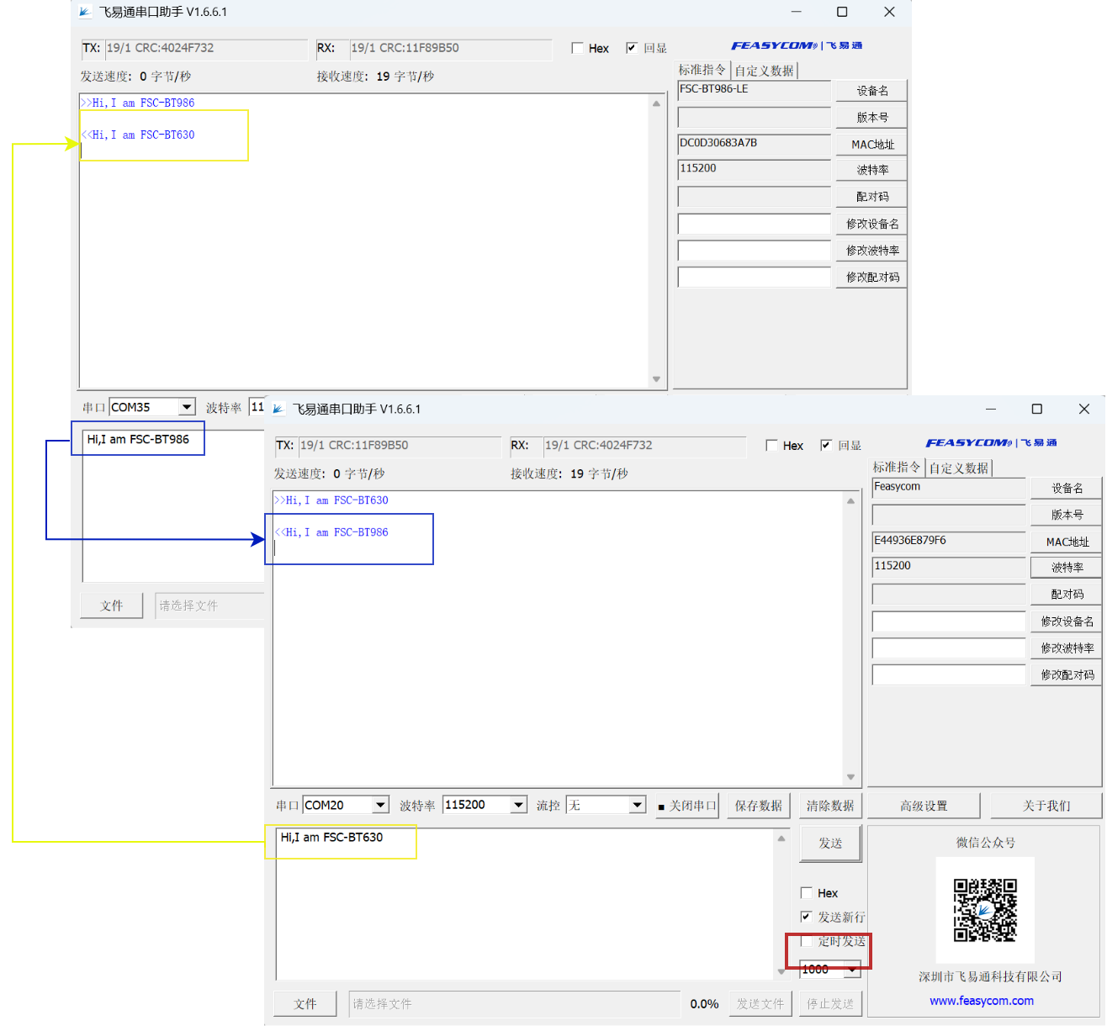Click the app icon in front title bar
1107x1026 pixels.
click(x=279, y=410)
